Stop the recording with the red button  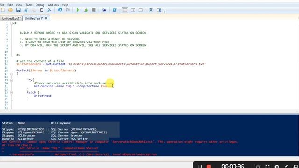tap(209, 166)
